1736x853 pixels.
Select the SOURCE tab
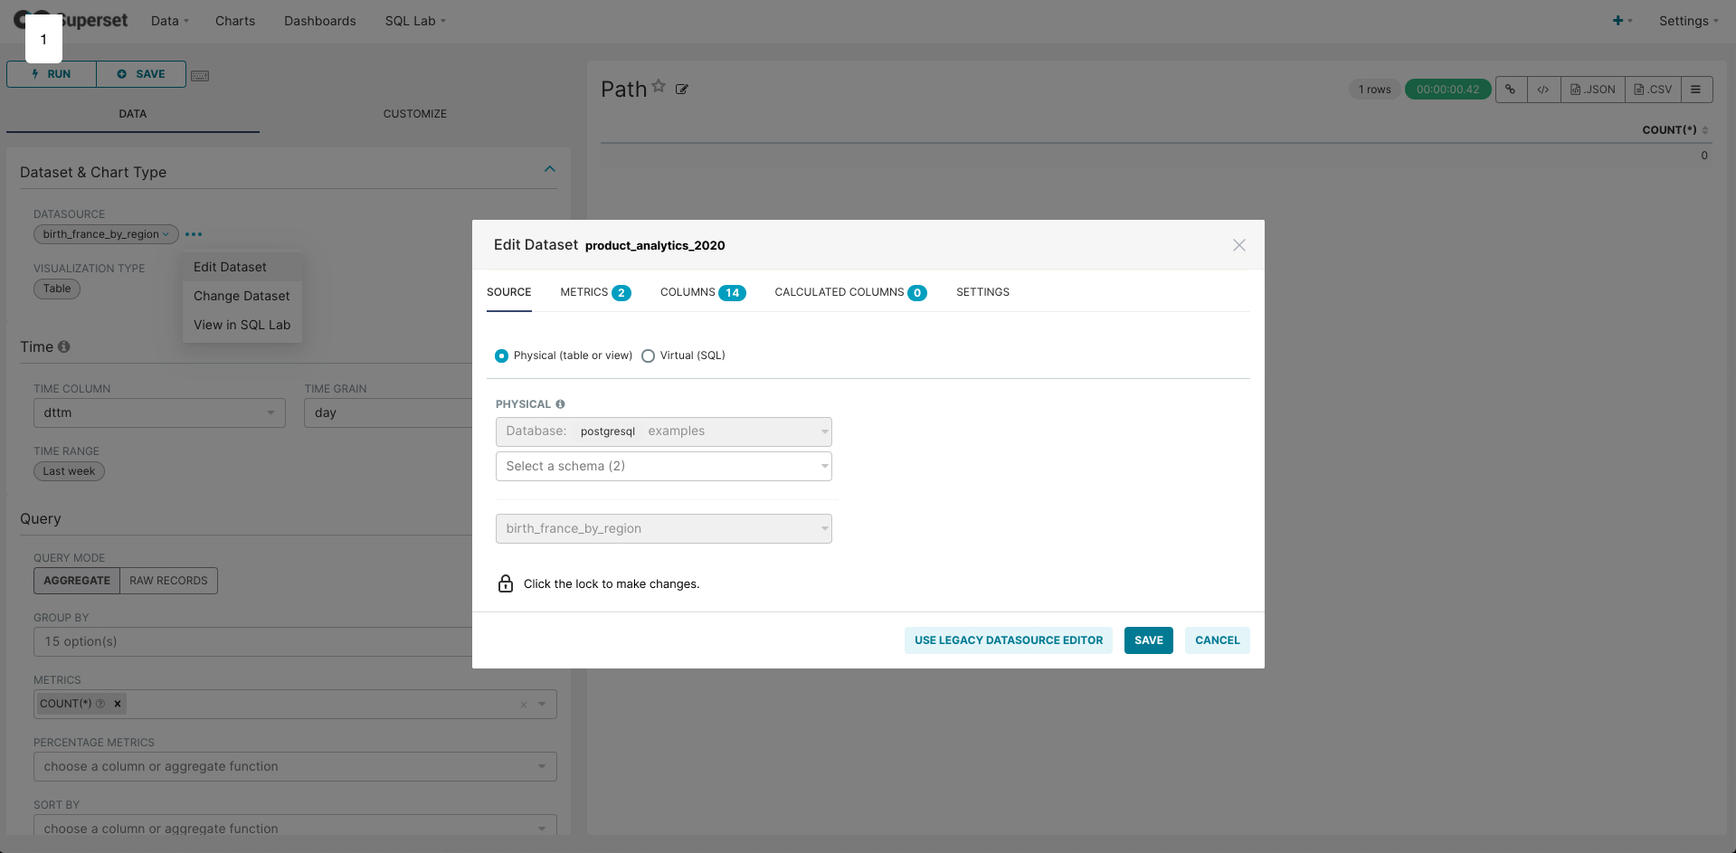point(509,292)
